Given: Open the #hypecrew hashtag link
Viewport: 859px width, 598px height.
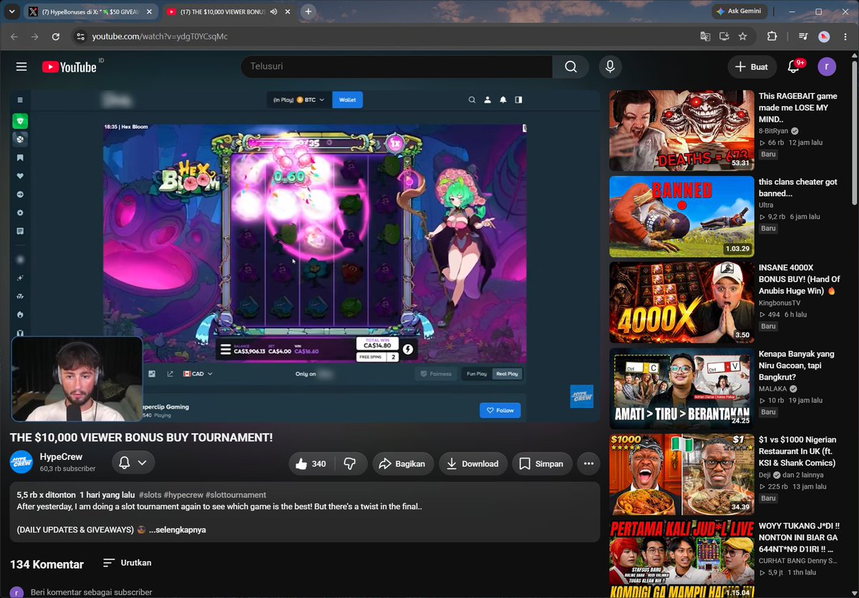Looking at the screenshot, I should pos(185,495).
